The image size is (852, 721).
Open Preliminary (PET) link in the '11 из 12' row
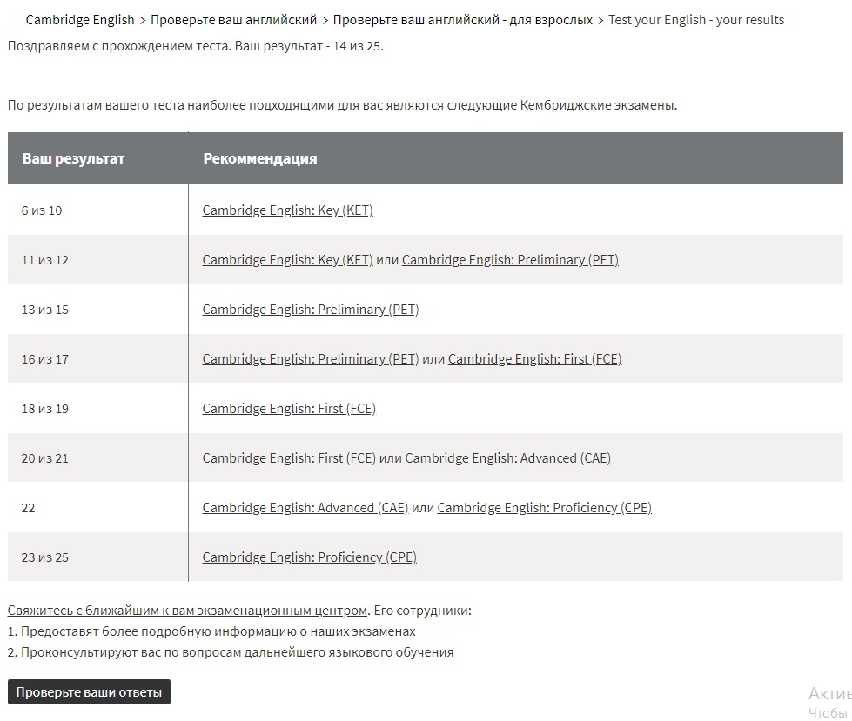tap(510, 260)
